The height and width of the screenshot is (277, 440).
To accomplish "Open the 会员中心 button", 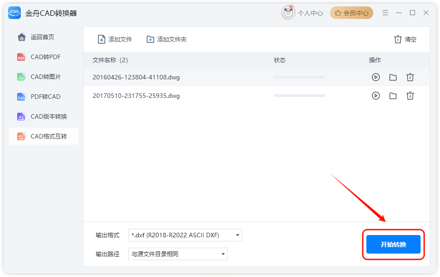I will [351, 13].
